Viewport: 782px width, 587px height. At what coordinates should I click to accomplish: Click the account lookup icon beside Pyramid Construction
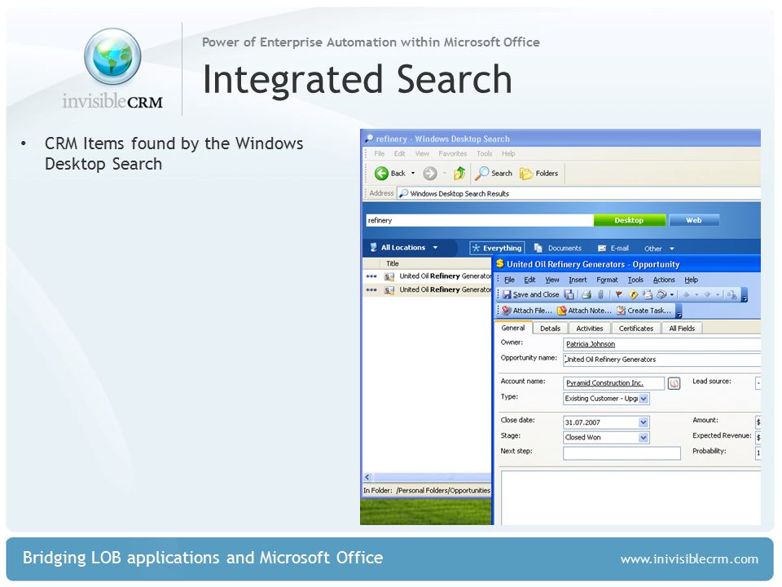pos(674,383)
